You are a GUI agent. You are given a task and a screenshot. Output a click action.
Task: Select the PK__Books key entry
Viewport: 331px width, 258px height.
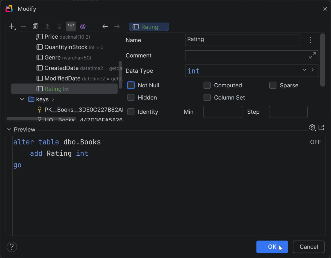point(80,110)
